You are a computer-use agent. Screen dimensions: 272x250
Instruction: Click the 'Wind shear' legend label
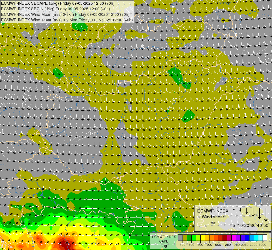click(213, 217)
